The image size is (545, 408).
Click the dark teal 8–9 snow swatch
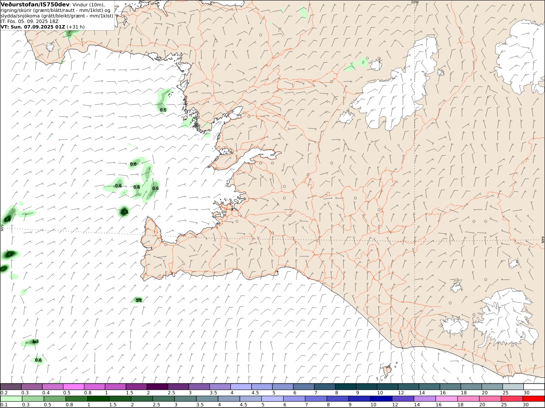347,387
